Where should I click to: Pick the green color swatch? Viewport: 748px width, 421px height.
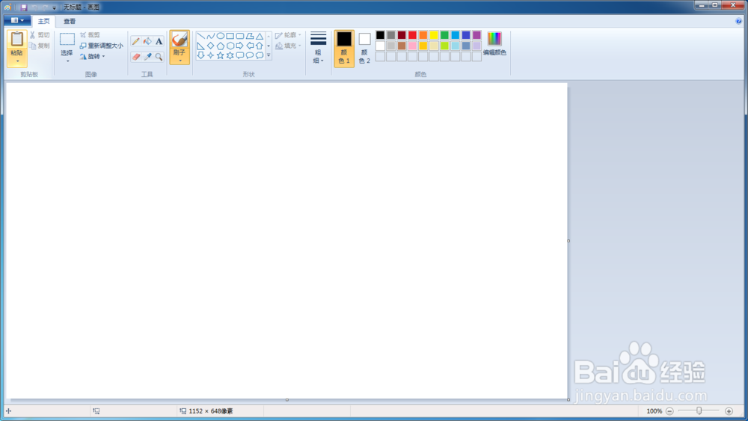pyautogui.click(x=444, y=35)
